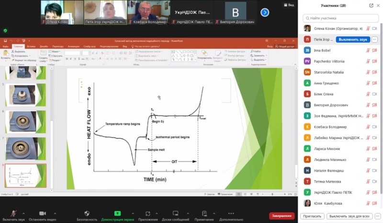Click Выключить звук для всех
This screenshot has width=383, height=223.
coord(349,216)
